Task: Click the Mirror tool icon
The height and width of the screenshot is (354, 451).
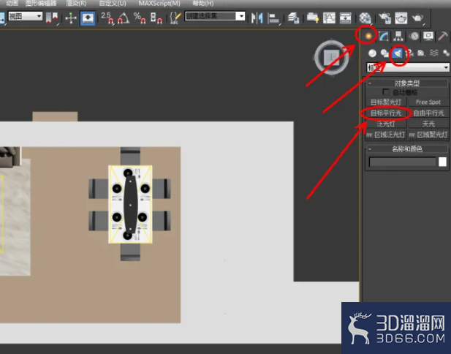Action: (257, 18)
